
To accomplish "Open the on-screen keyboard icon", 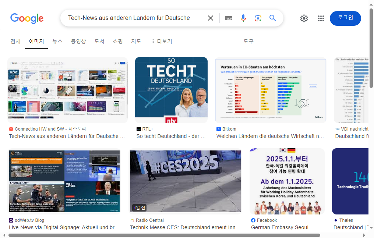I will pos(229,18).
